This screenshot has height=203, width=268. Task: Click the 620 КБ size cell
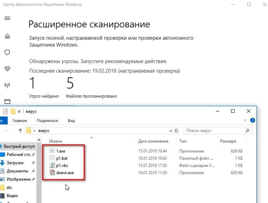tap(236, 173)
